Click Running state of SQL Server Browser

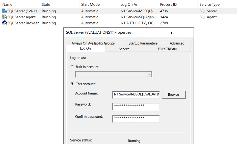pyautogui.click(x=49, y=23)
